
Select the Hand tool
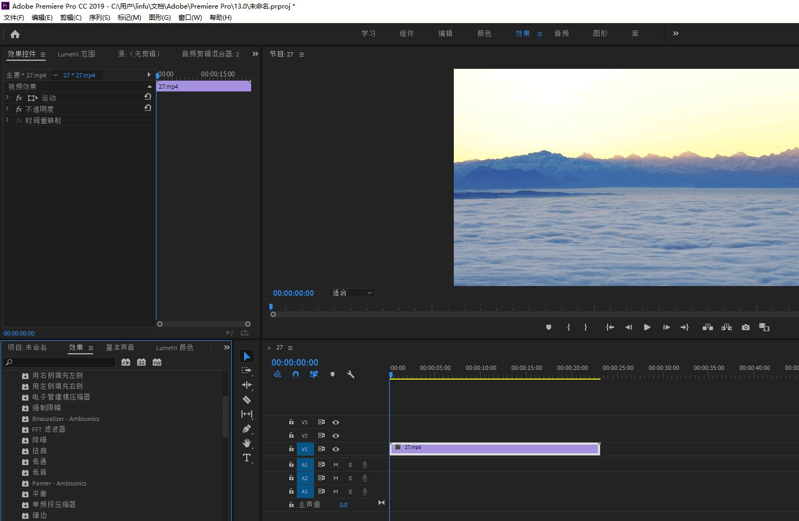pos(247,443)
